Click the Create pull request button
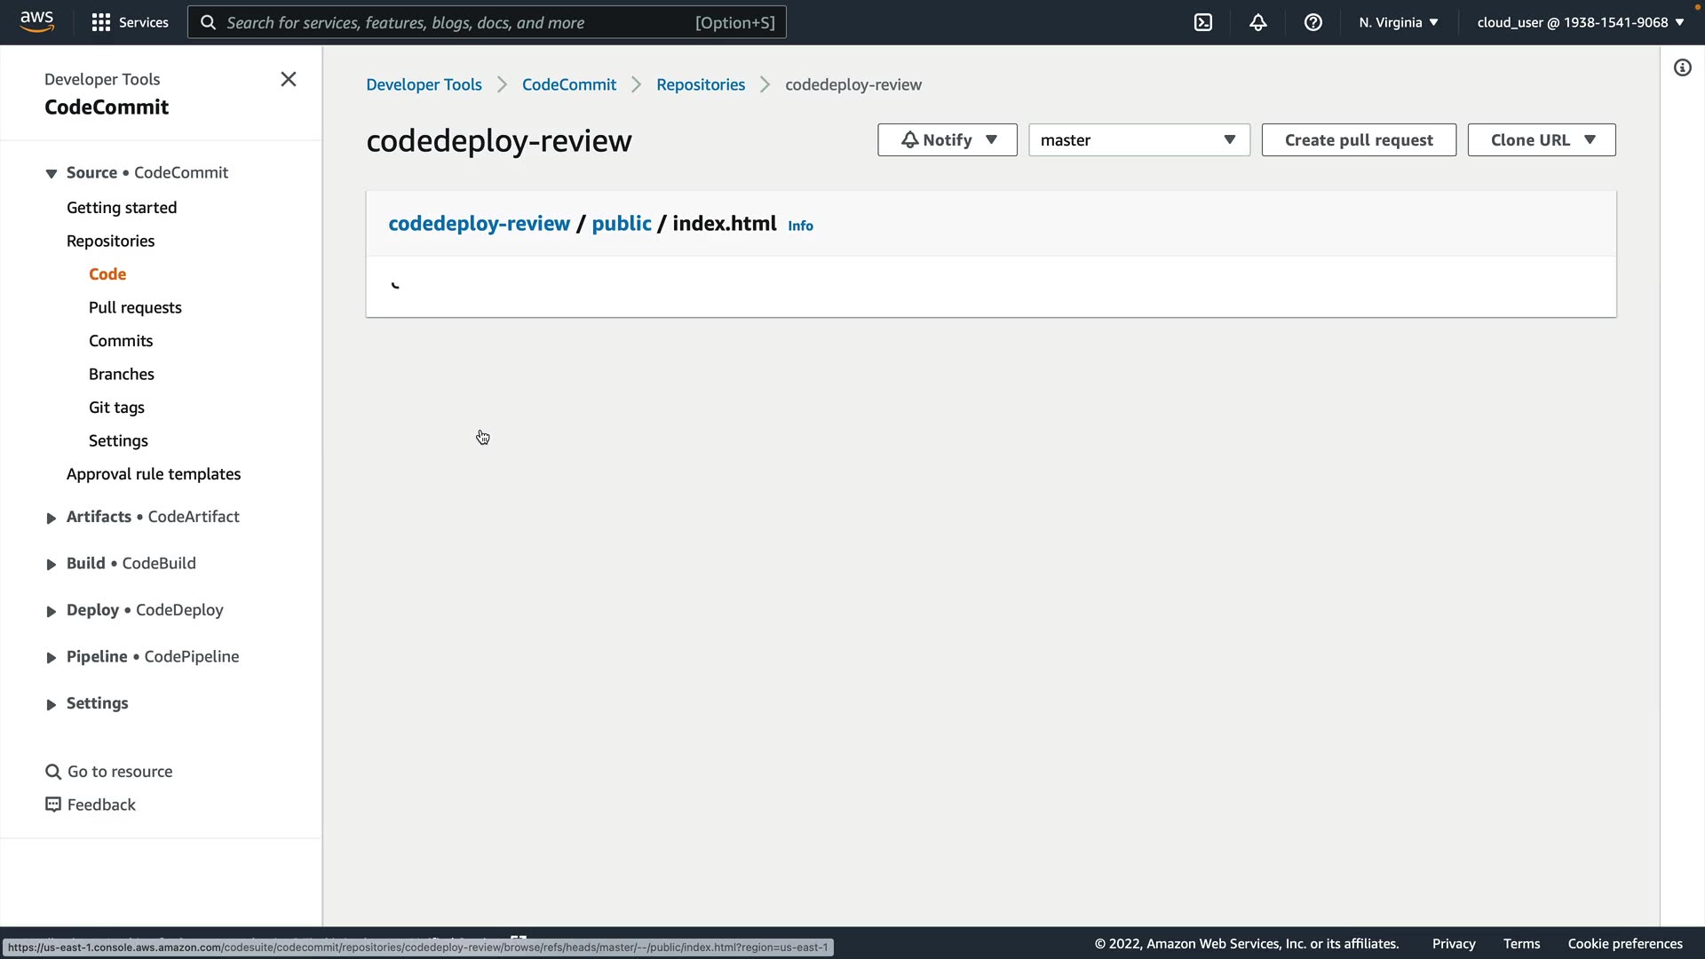This screenshot has height=959, width=1705. click(x=1358, y=140)
